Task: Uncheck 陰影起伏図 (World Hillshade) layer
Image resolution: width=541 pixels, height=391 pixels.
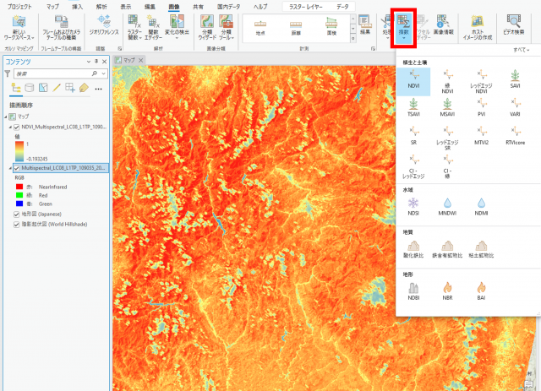Action: click(16, 225)
